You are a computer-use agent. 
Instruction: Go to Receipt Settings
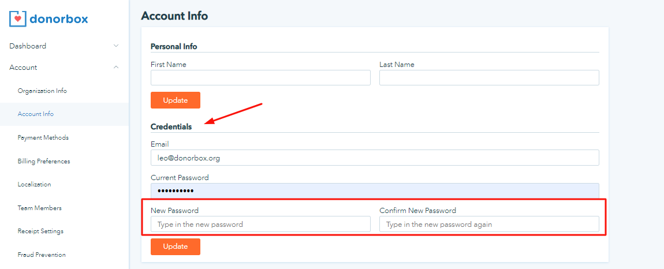[x=41, y=231]
